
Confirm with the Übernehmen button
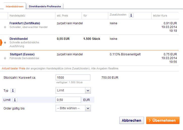163,120
